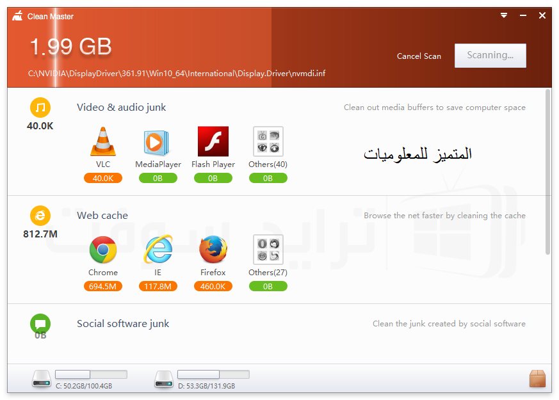Click the Others(40) media apps icon
The width and height of the screenshot is (559, 400).
tap(268, 141)
